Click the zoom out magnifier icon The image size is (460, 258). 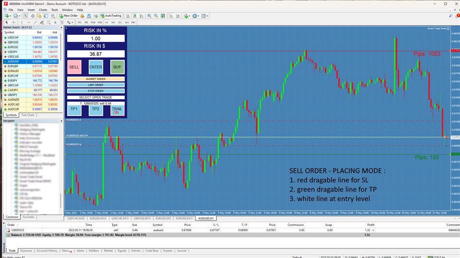(156, 16)
